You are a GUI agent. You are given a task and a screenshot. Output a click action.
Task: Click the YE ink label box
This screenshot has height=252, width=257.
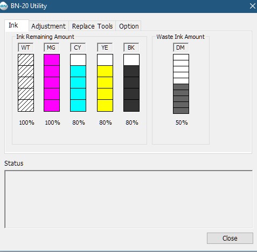pos(105,47)
